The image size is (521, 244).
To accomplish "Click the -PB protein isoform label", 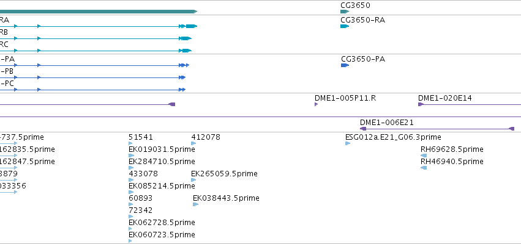I will click(x=7, y=71).
